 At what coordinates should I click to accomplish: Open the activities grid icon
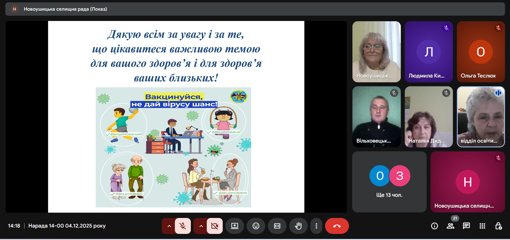(482, 226)
